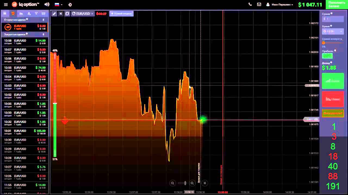This screenshot has width=348, height=195.
Task: Open the fifth left panel tab icon
Action: (x=36, y=13)
